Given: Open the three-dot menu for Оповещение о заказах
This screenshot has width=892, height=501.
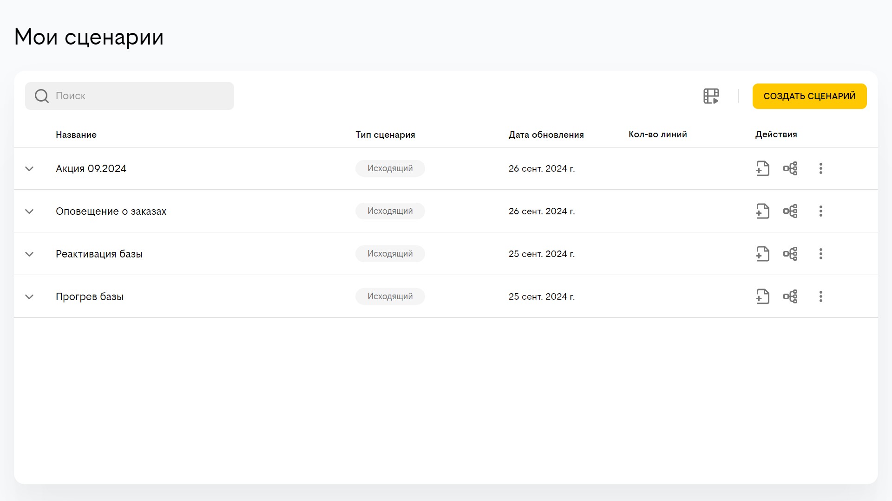Looking at the screenshot, I should tap(821, 211).
